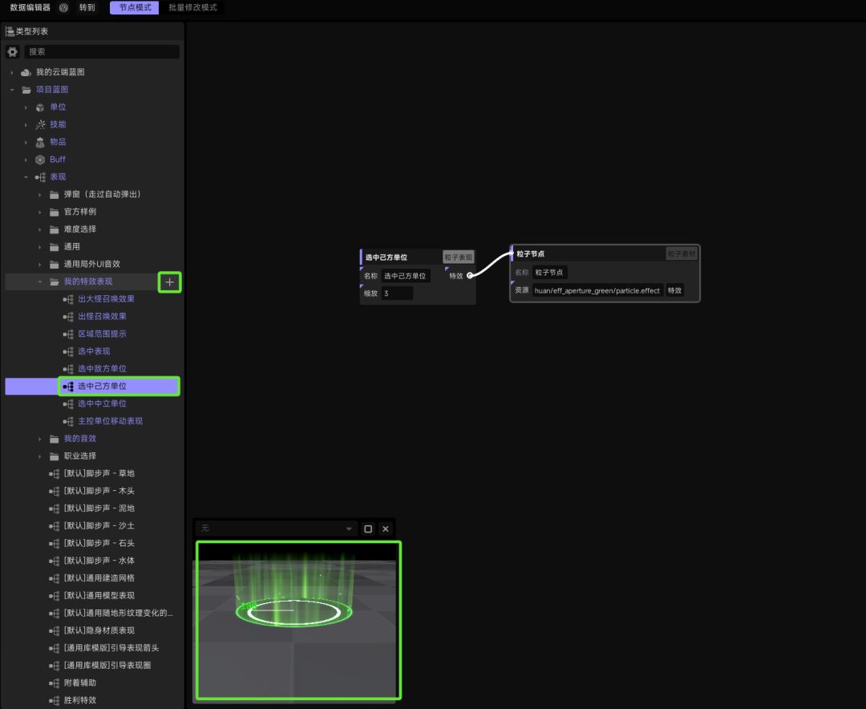Click the 缩放 value field showing 3

[397, 294]
